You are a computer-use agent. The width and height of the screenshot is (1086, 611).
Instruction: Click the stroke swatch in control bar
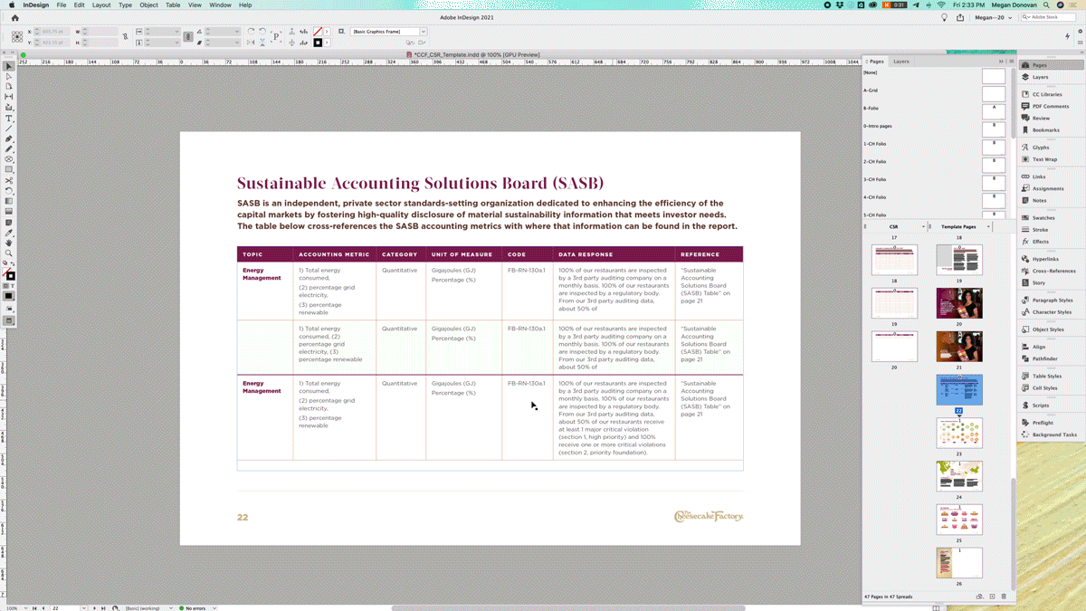click(318, 43)
